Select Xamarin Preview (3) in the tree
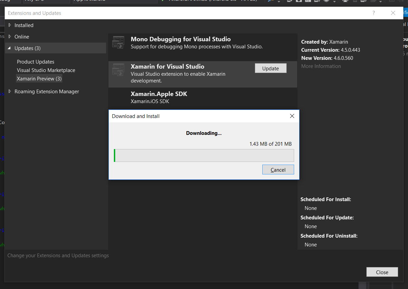 pyautogui.click(x=39, y=79)
